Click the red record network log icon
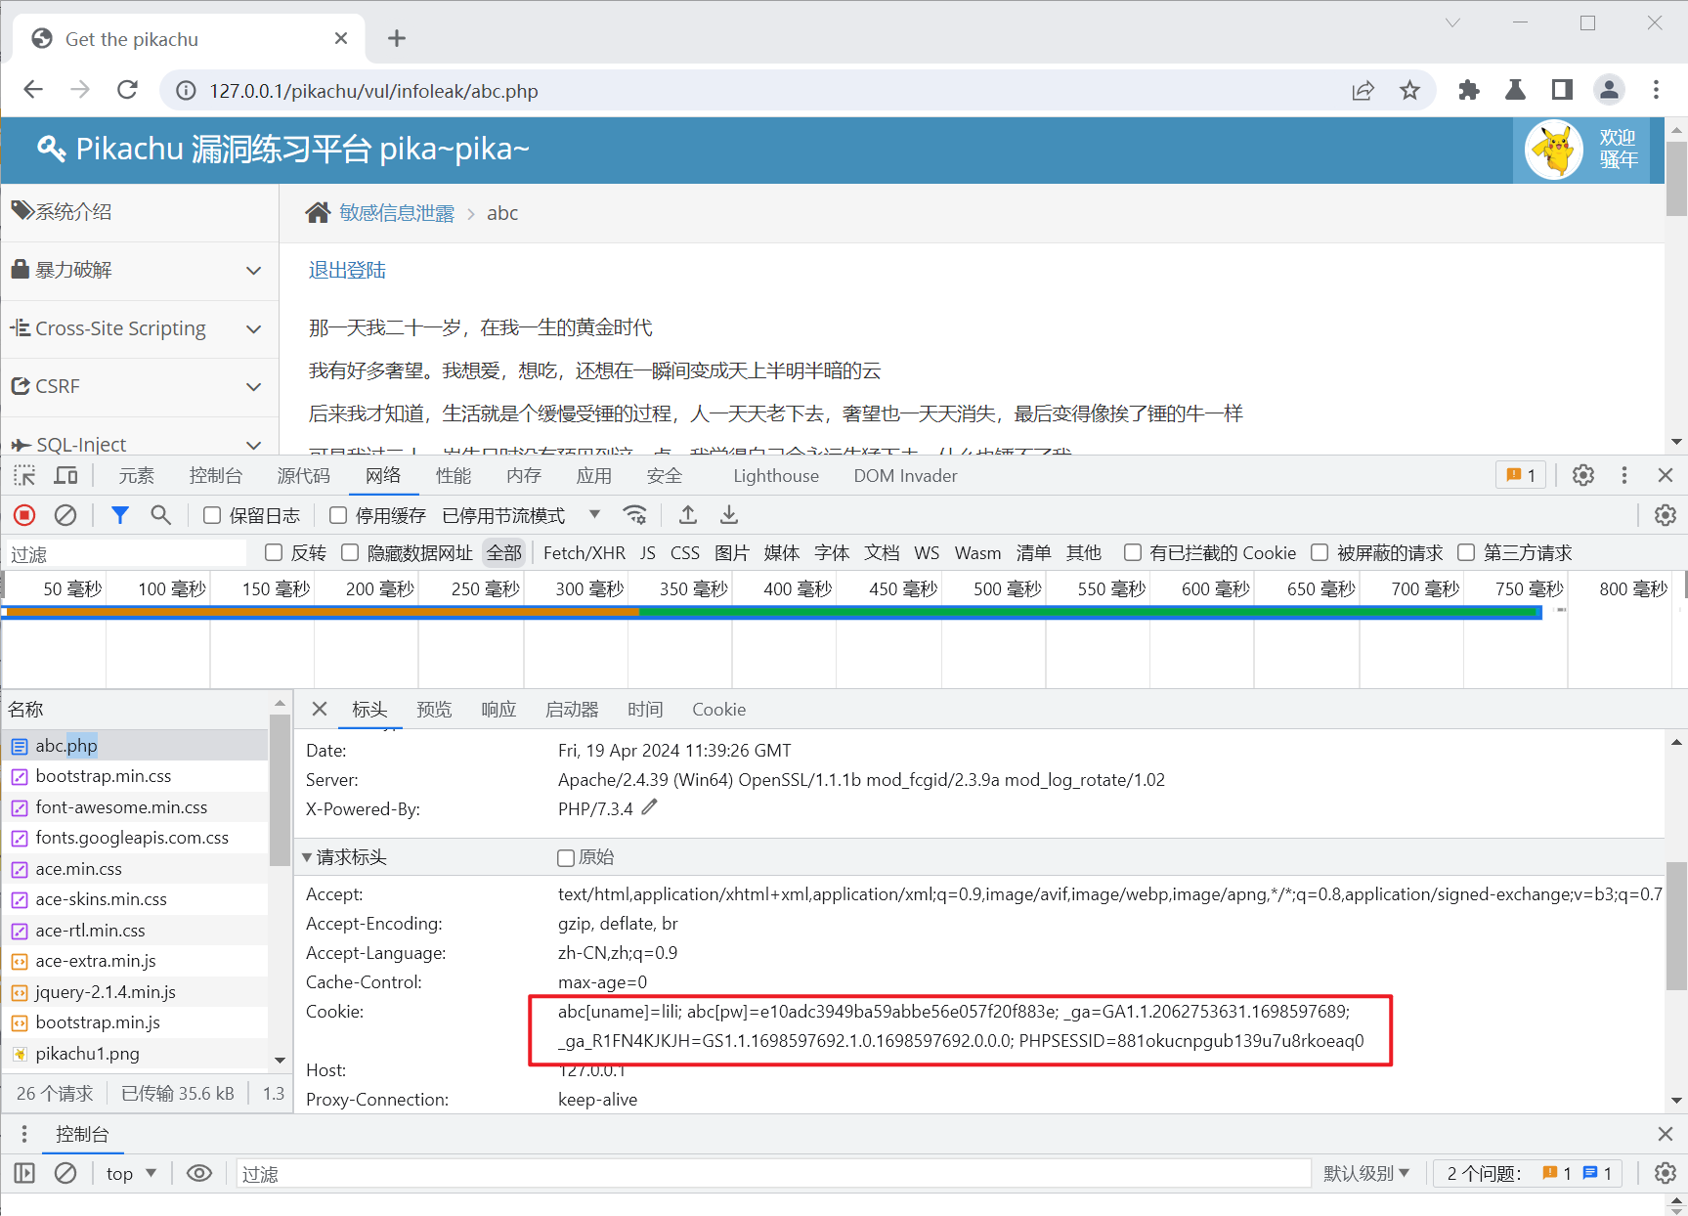The image size is (1688, 1216). (24, 515)
